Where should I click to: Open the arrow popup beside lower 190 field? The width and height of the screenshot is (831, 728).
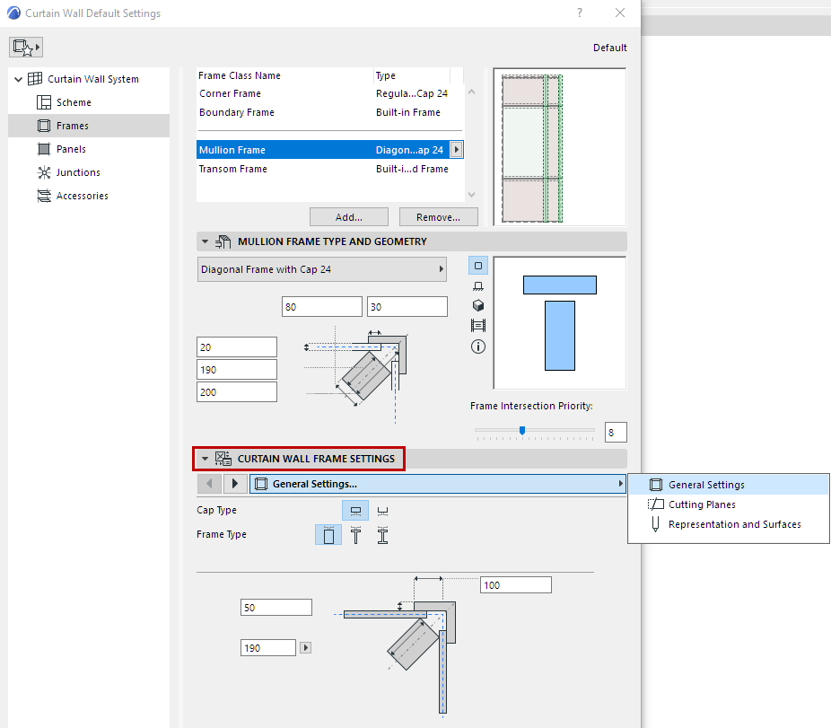tap(305, 648)
